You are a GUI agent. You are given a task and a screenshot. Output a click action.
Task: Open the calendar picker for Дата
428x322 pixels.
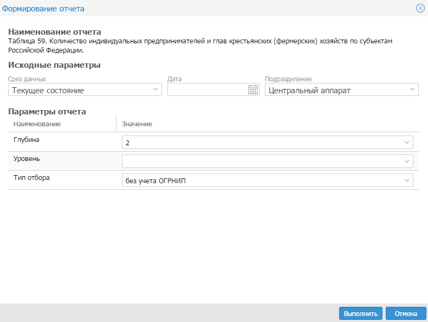tap(253, 89)
